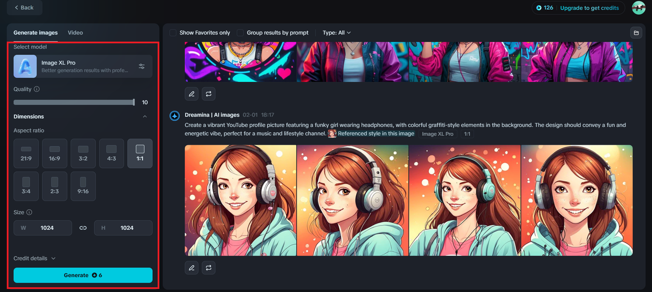Show info tooltip next to Quality
This screenshot has width=652, height=292.
(37, 89)
